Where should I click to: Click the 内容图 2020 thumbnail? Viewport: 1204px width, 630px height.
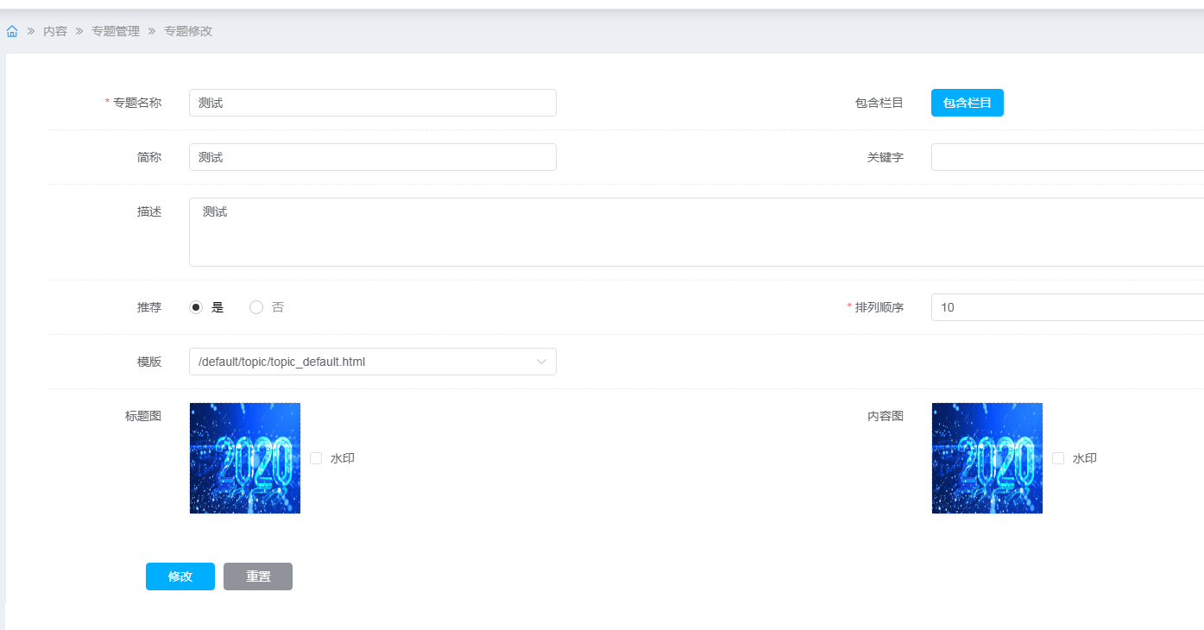click(987, 458)
